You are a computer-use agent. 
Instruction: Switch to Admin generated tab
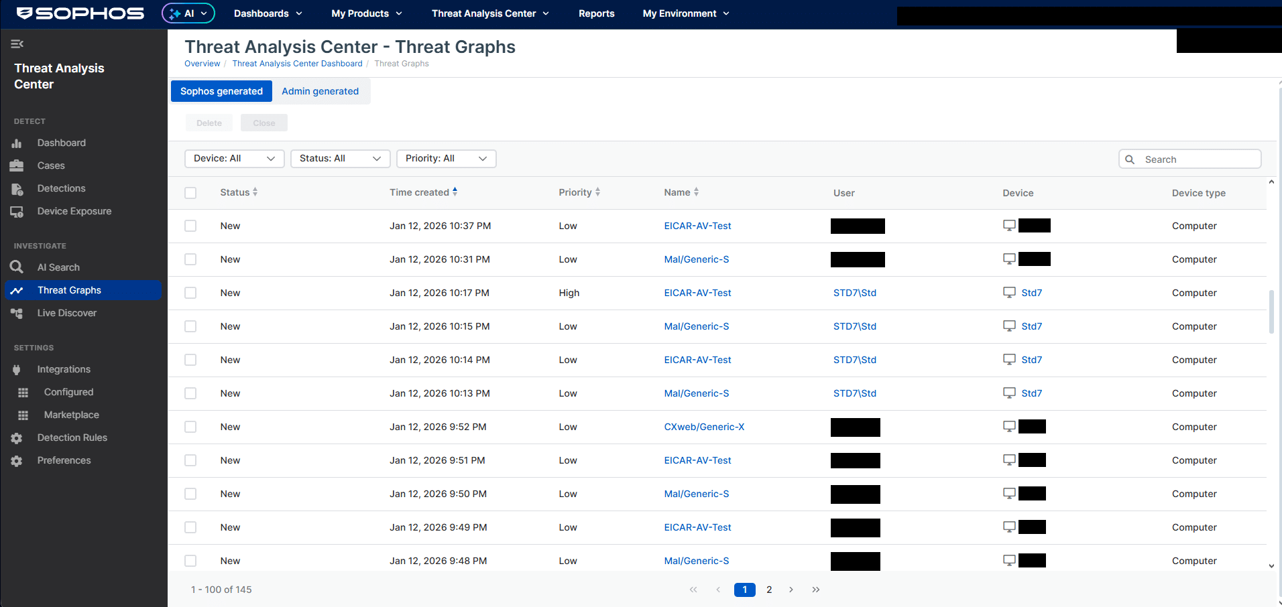click(320, 91)
